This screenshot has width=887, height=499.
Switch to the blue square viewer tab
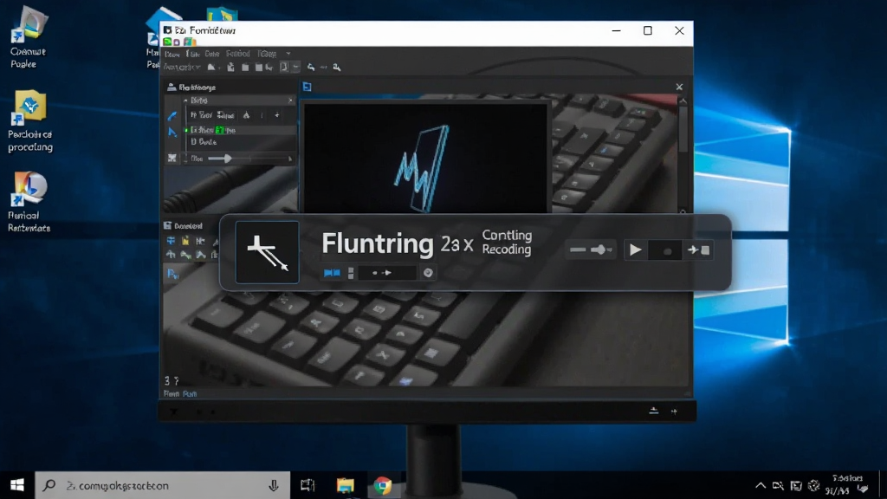pos(308,87)
